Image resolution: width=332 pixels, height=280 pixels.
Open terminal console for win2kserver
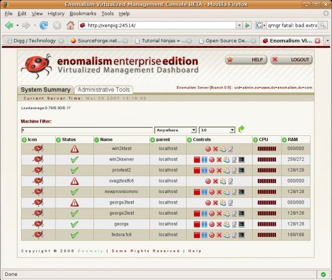click(242, 160)
